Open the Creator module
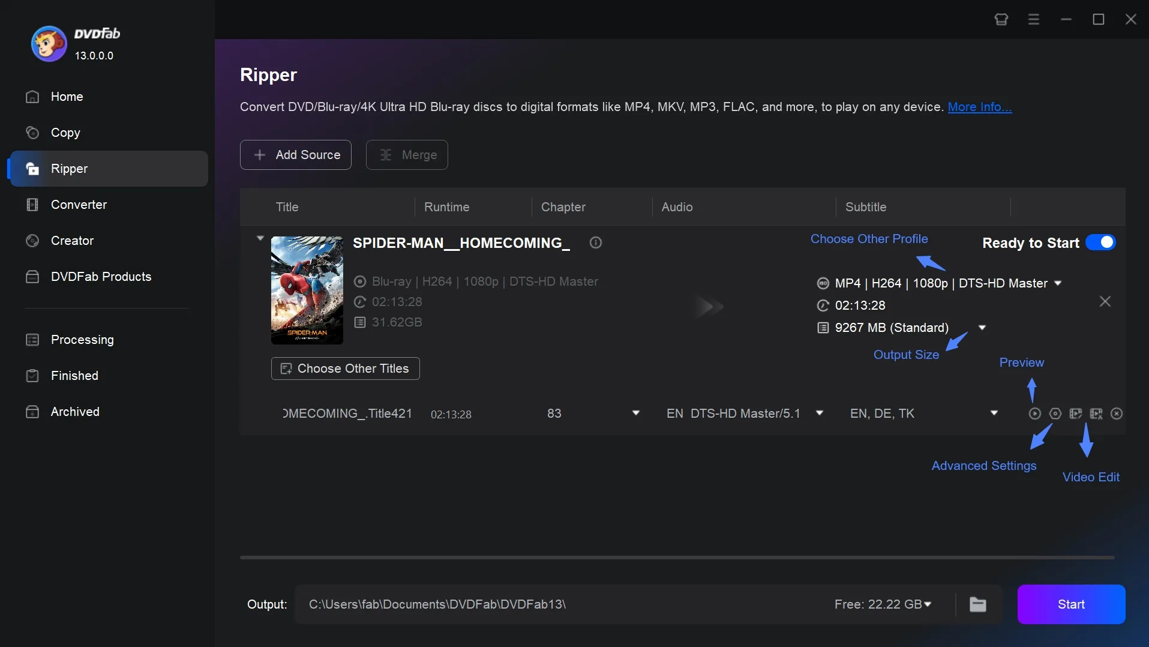 (x=72, y=241)
